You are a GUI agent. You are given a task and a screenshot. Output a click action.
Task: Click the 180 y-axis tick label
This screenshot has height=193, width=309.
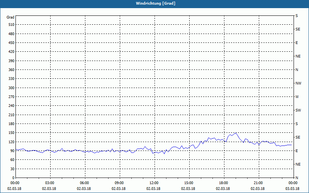click(12, 124)
